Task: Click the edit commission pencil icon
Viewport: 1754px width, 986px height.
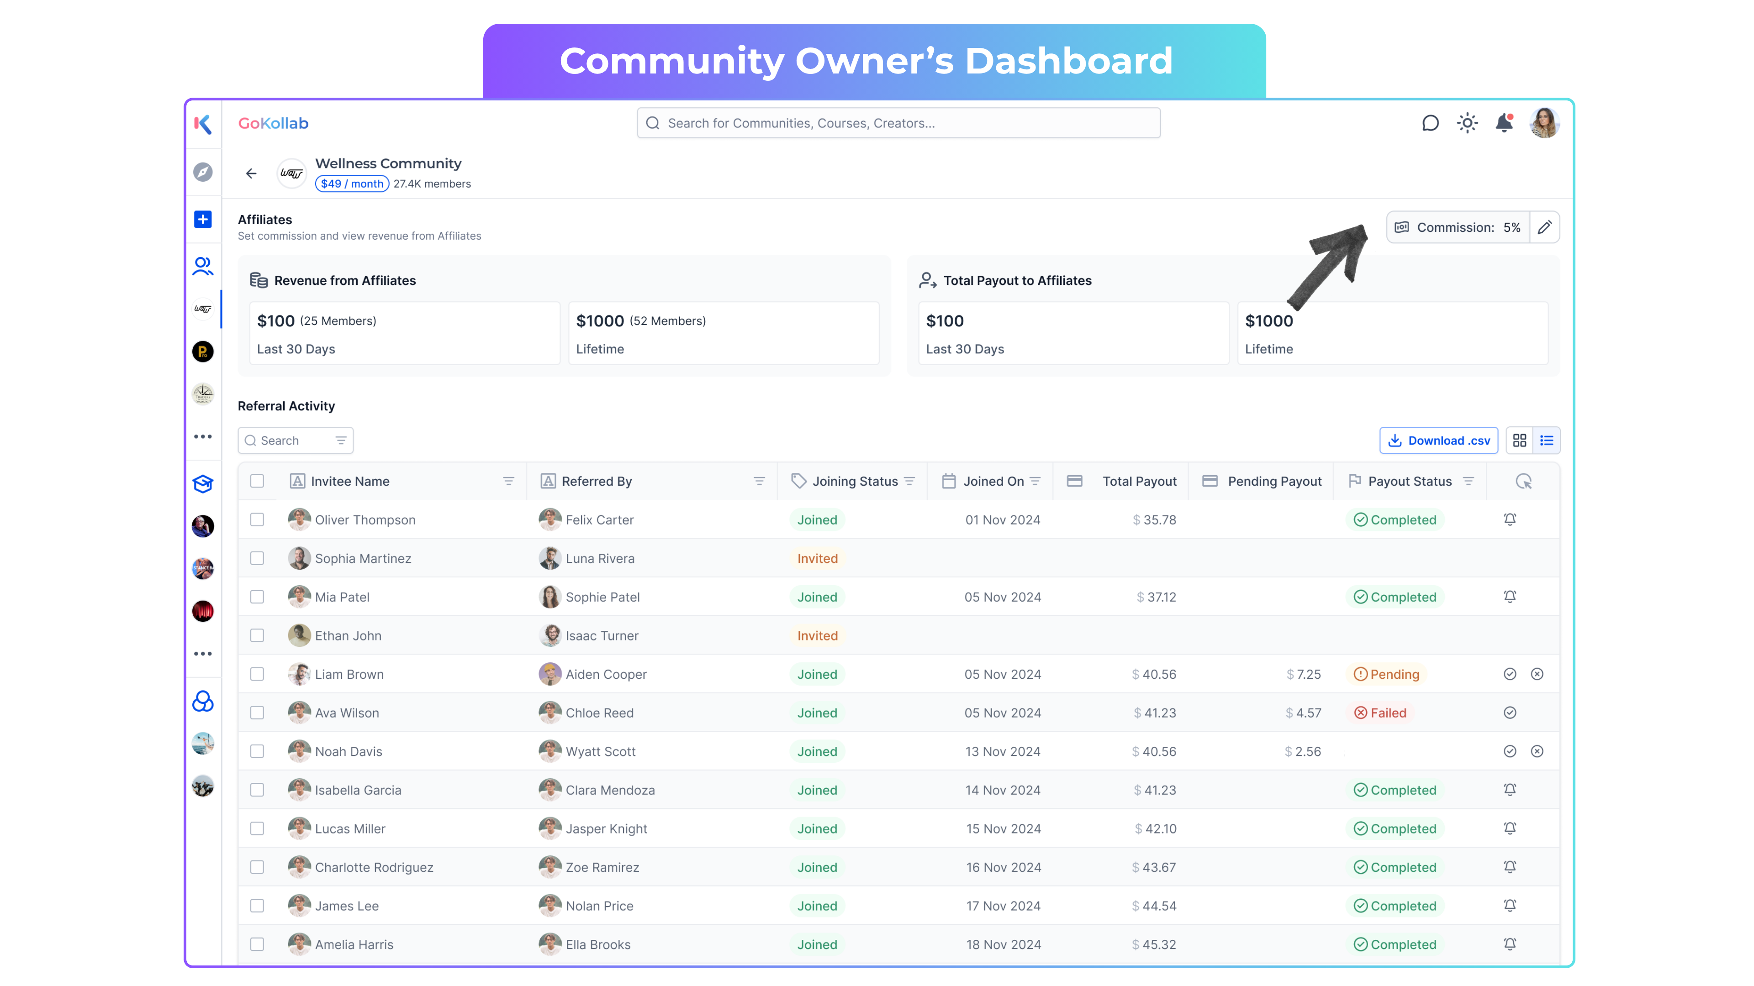Action: [1544, 227]
